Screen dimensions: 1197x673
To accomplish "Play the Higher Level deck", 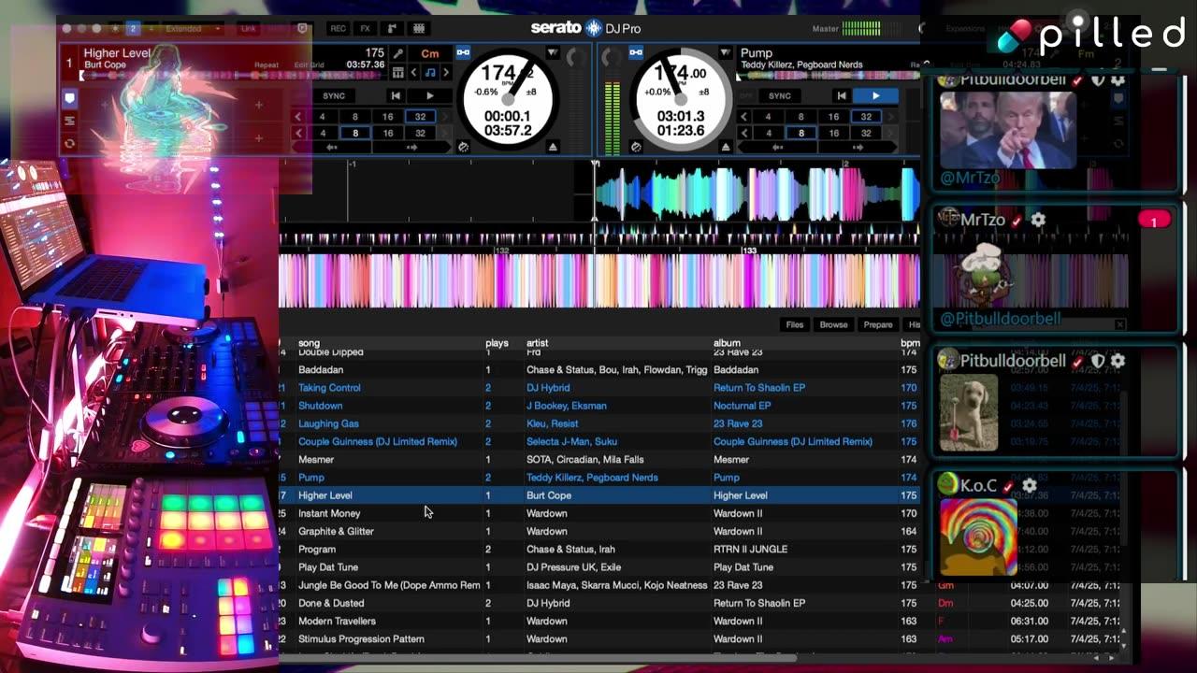I will [430, 95].
